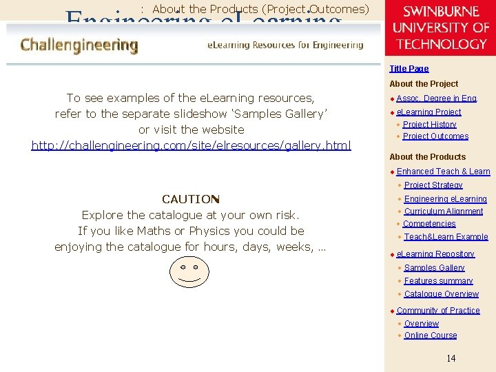The height and width of the screenshot is (372, 496).
Task: Click 'About the Products (Project Outcomes)' title
Action: pyautogui.click(x=260, y=9)
